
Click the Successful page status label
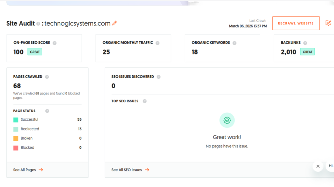point(29,120)
